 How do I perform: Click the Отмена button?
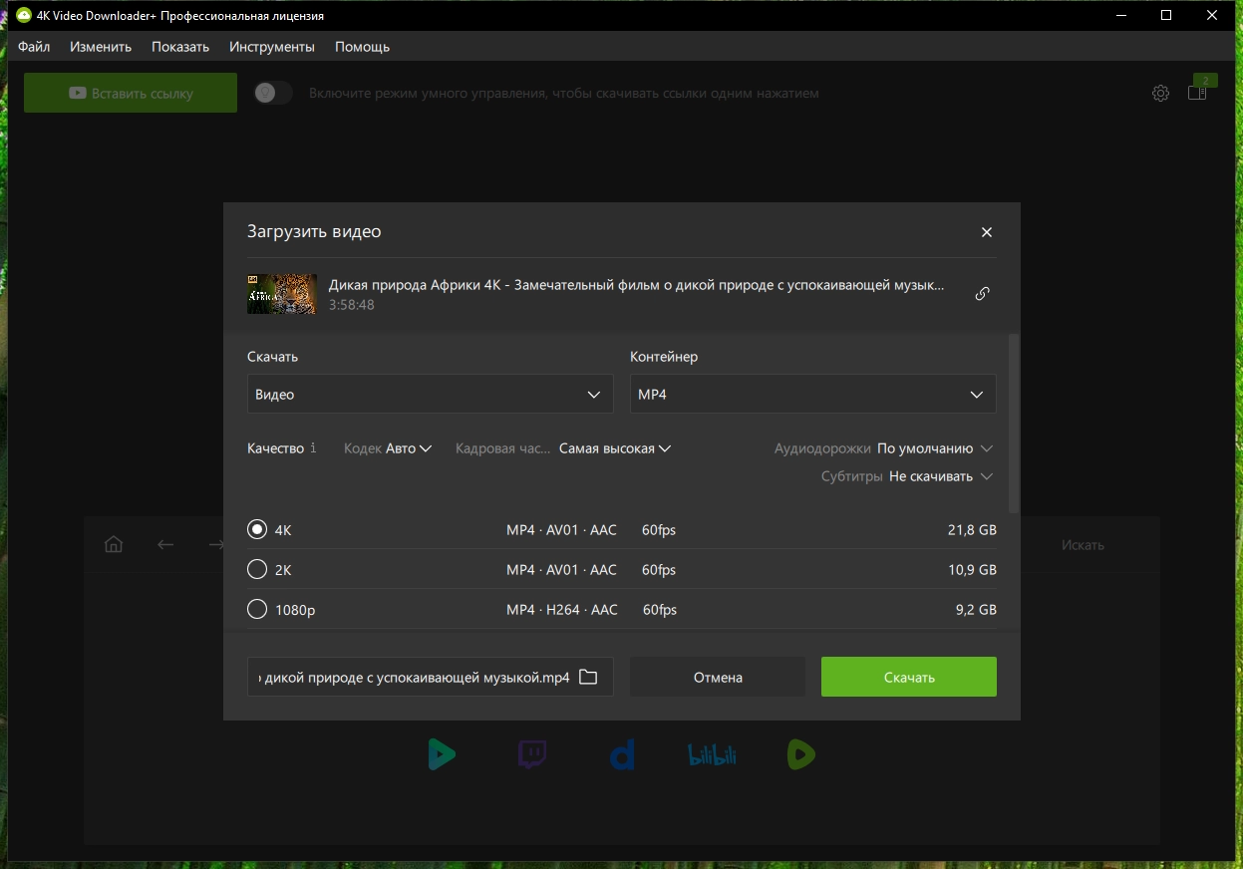pos(718,677)
